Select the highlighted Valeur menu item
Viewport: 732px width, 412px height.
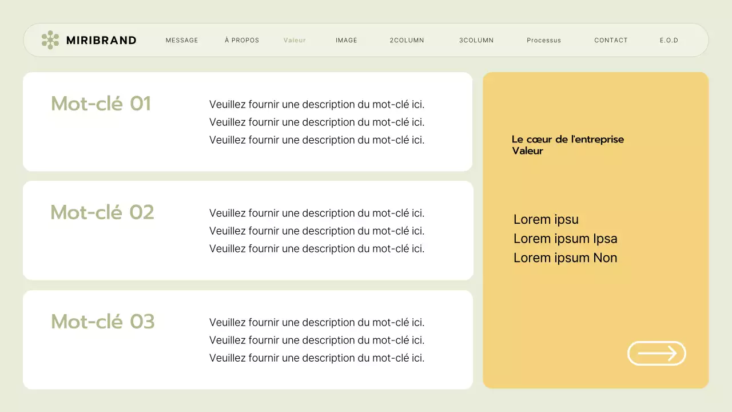295,40
